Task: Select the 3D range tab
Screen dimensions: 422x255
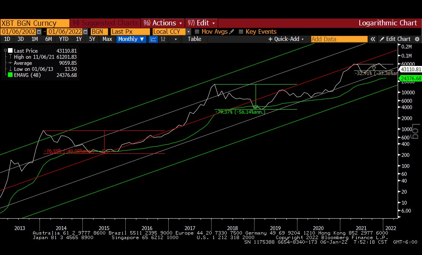Action: (x=21, y=39)
